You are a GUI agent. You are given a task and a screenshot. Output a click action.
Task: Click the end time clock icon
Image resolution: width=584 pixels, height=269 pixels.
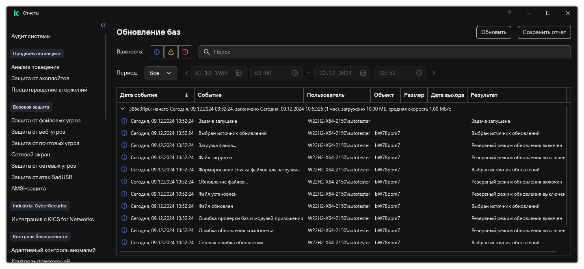[419, 73]
